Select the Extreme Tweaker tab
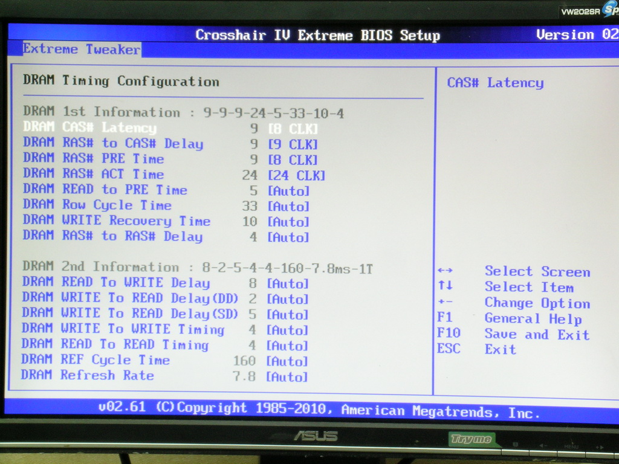 click(82, 50)
